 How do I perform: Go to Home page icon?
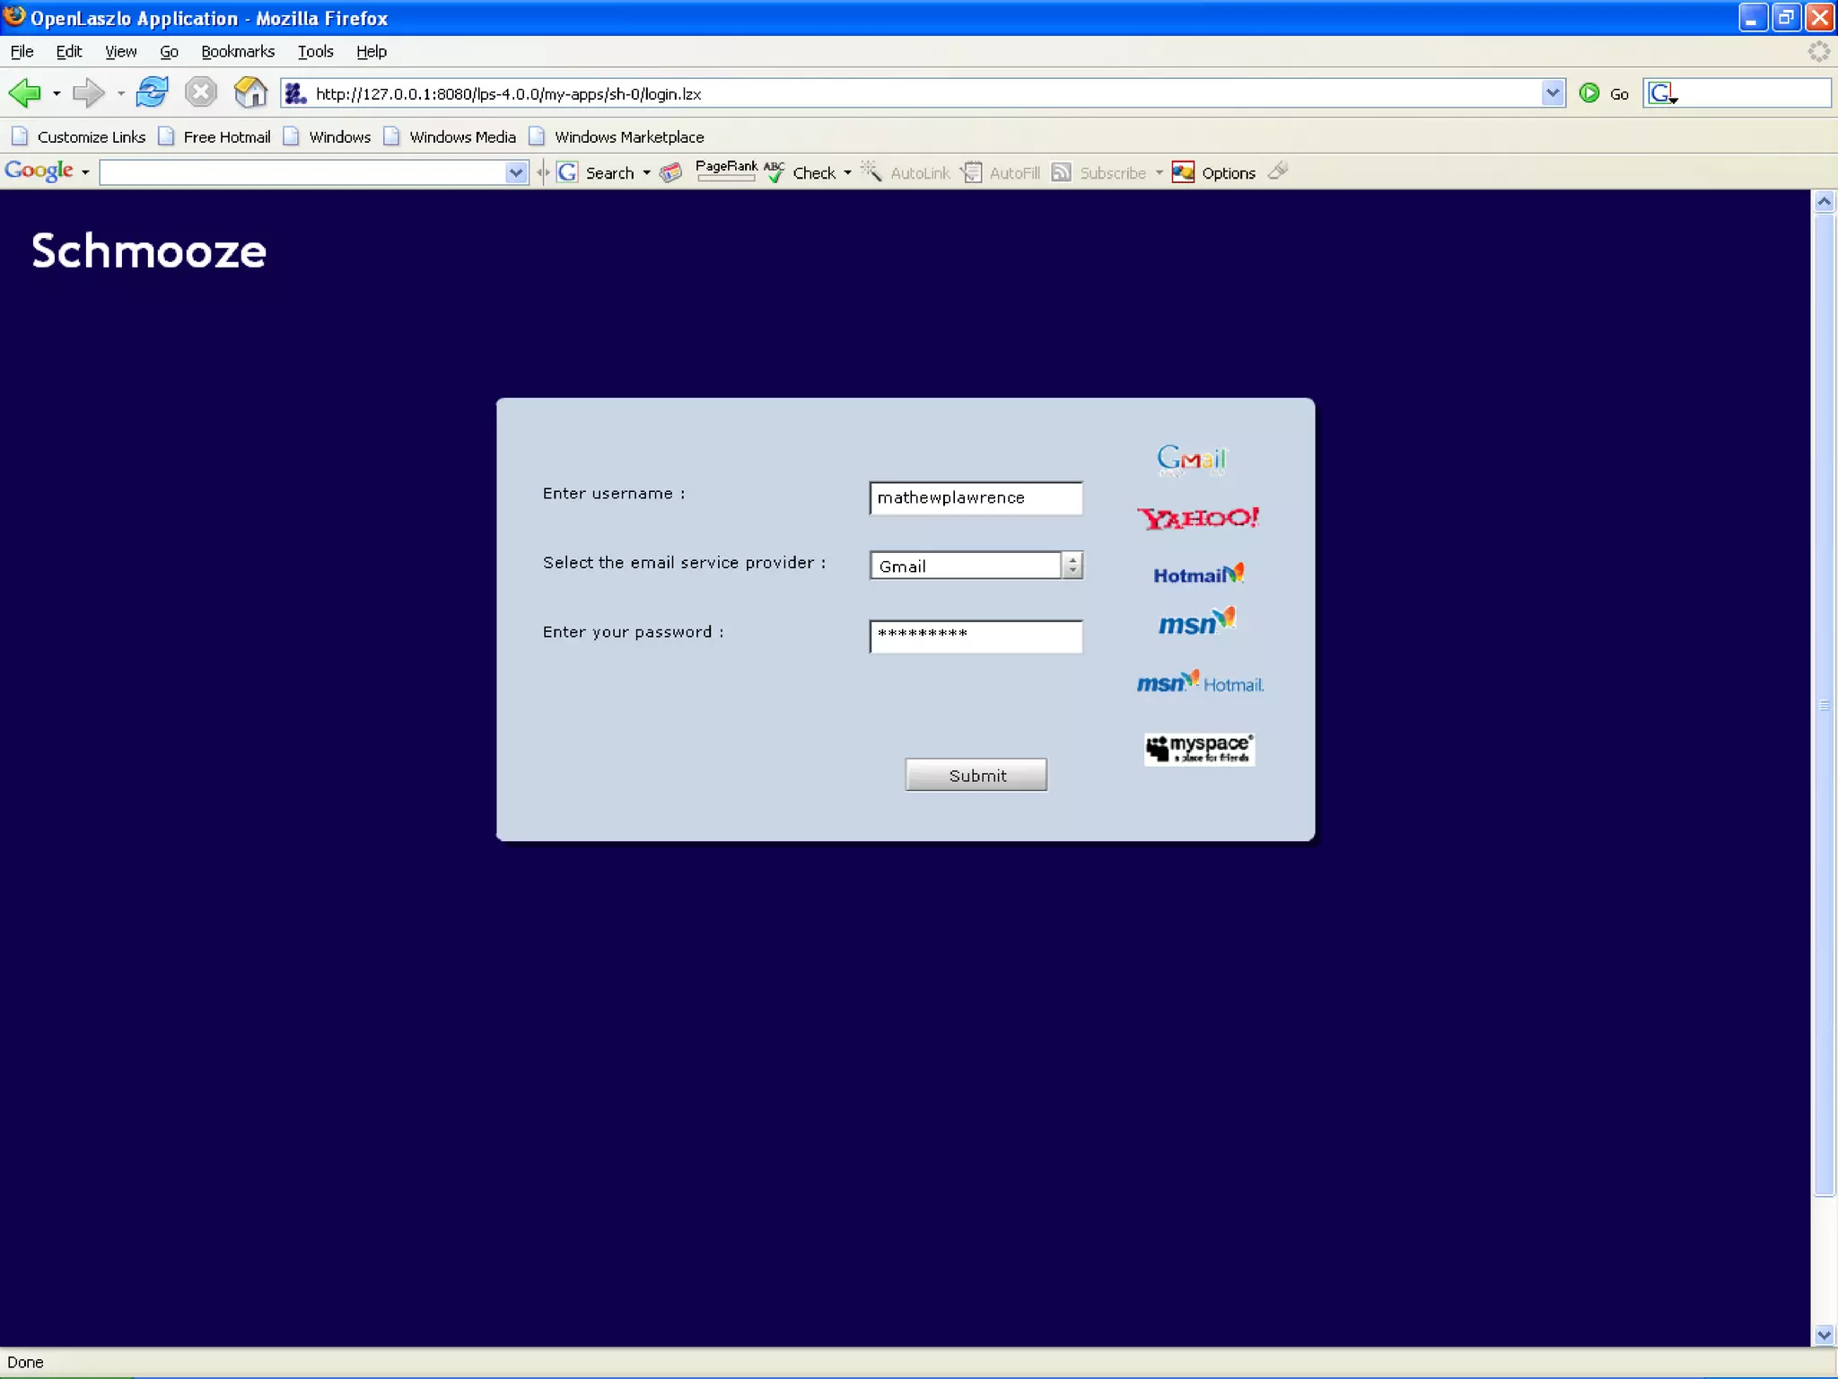pyautogui.click(x=250, y=92)
